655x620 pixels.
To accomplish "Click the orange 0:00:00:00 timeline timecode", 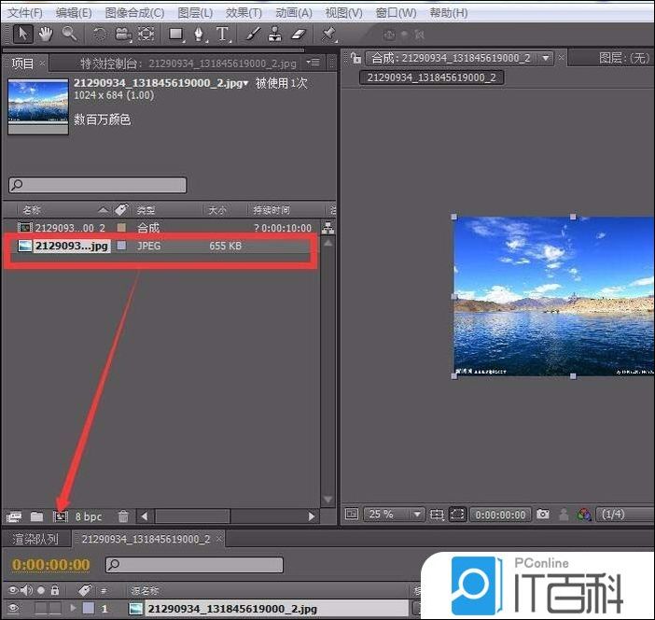I will tap(51, 564).
